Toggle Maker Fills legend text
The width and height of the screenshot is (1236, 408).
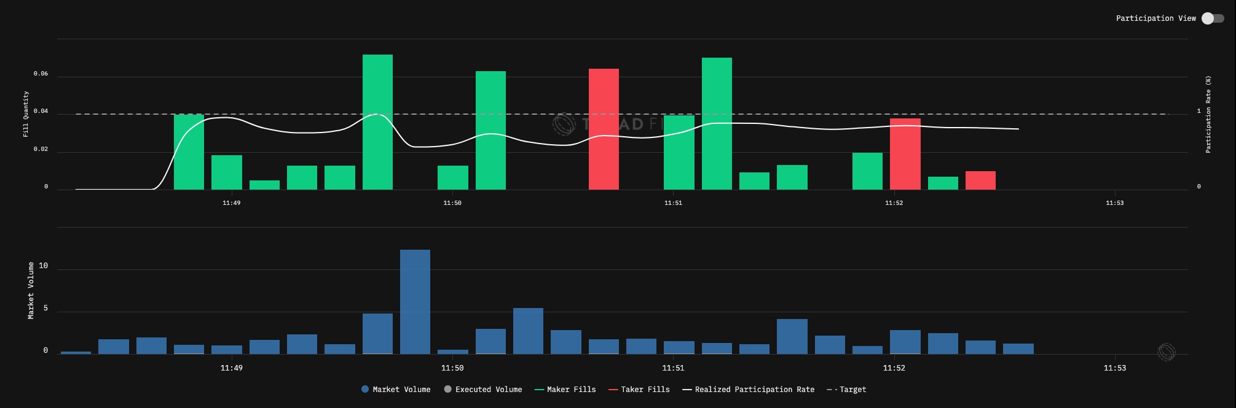click(x=571, y=390)
